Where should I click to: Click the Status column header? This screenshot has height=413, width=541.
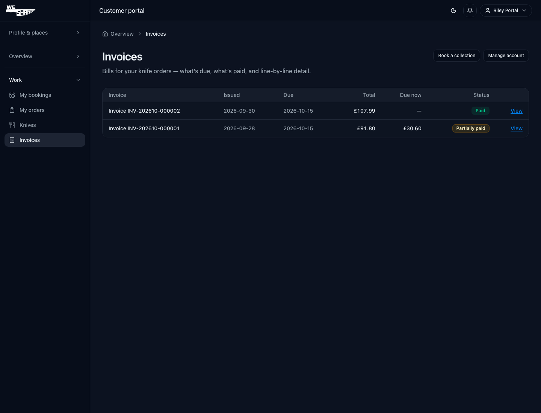pos(481,95)
